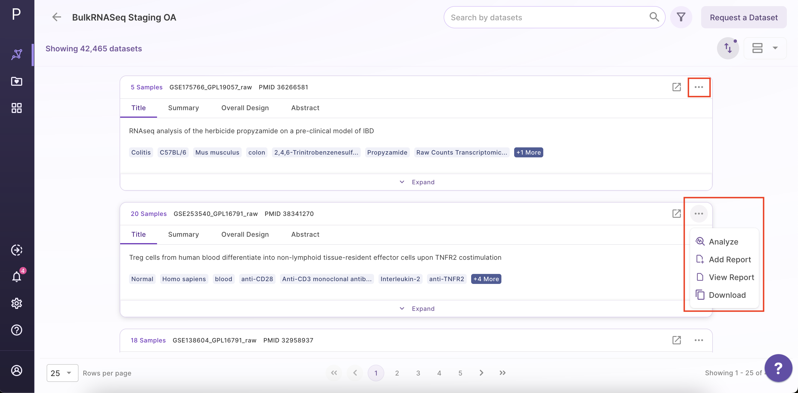
Task: Open the view layout dropdown arrow
Action: click(775, 48)
